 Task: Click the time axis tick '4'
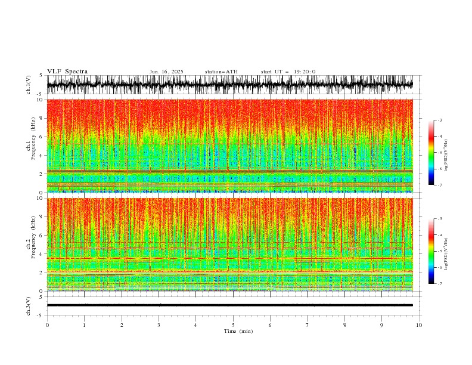(195, 325)
